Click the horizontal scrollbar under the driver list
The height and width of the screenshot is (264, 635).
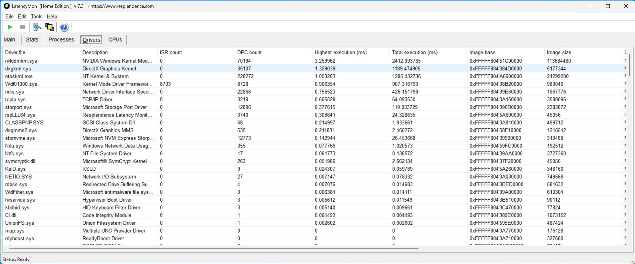point(212,248)
